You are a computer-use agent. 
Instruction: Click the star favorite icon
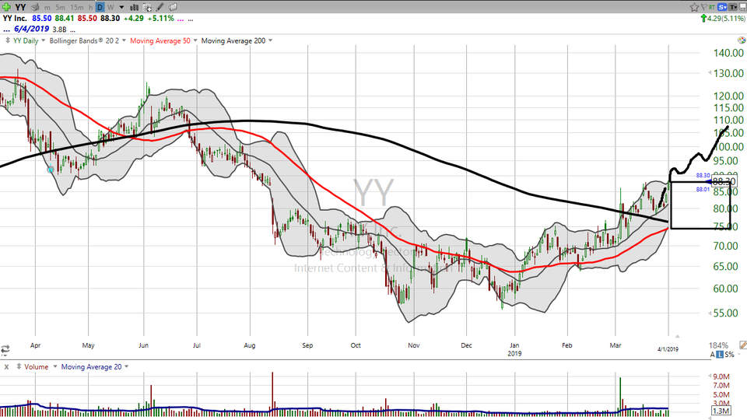tap(694, 7)
